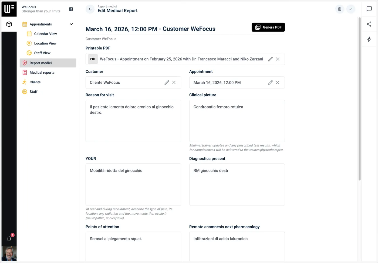Open Appointments in sidebar
Image resolution: width=378 pixels, height=263 pixels.
click(41, 24)
